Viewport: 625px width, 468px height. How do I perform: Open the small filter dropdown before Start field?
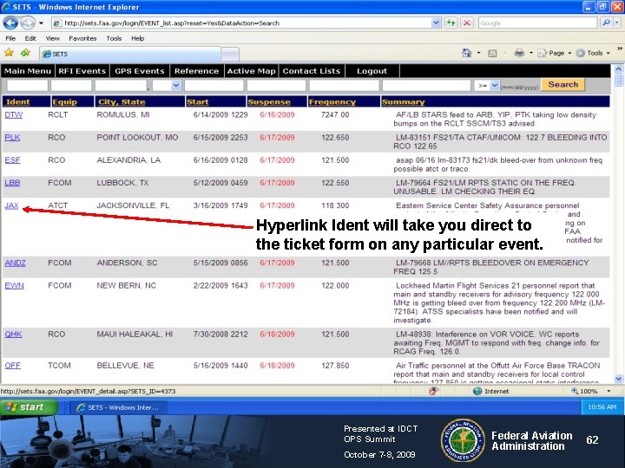pos(175,85)
